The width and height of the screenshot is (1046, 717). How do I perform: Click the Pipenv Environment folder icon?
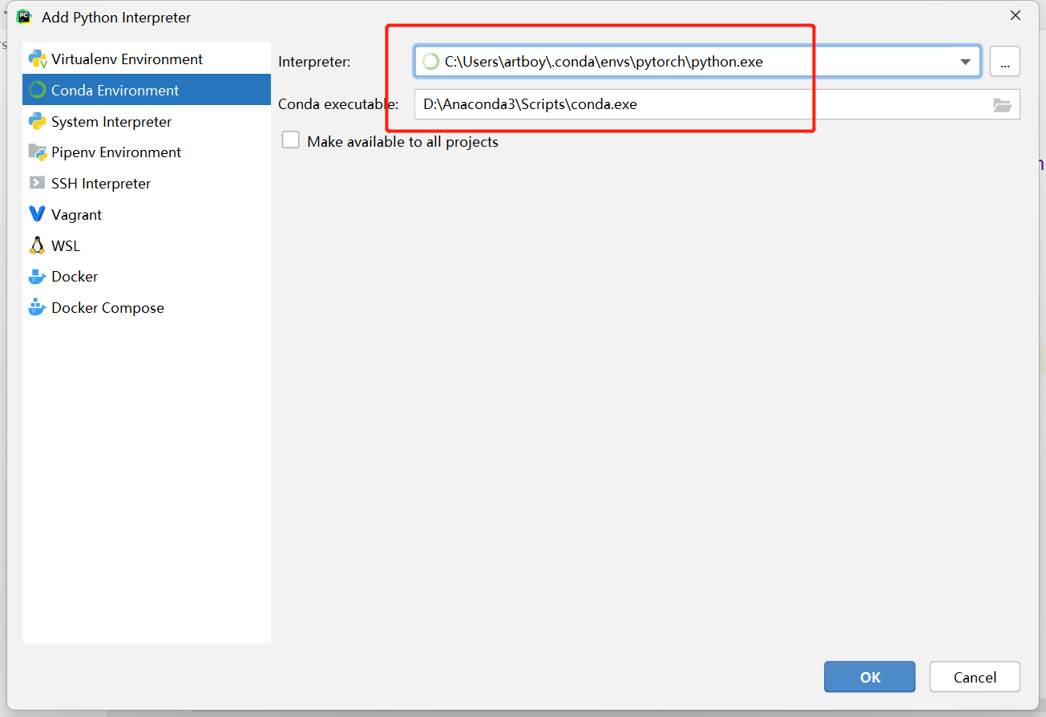tap(38, 152)
